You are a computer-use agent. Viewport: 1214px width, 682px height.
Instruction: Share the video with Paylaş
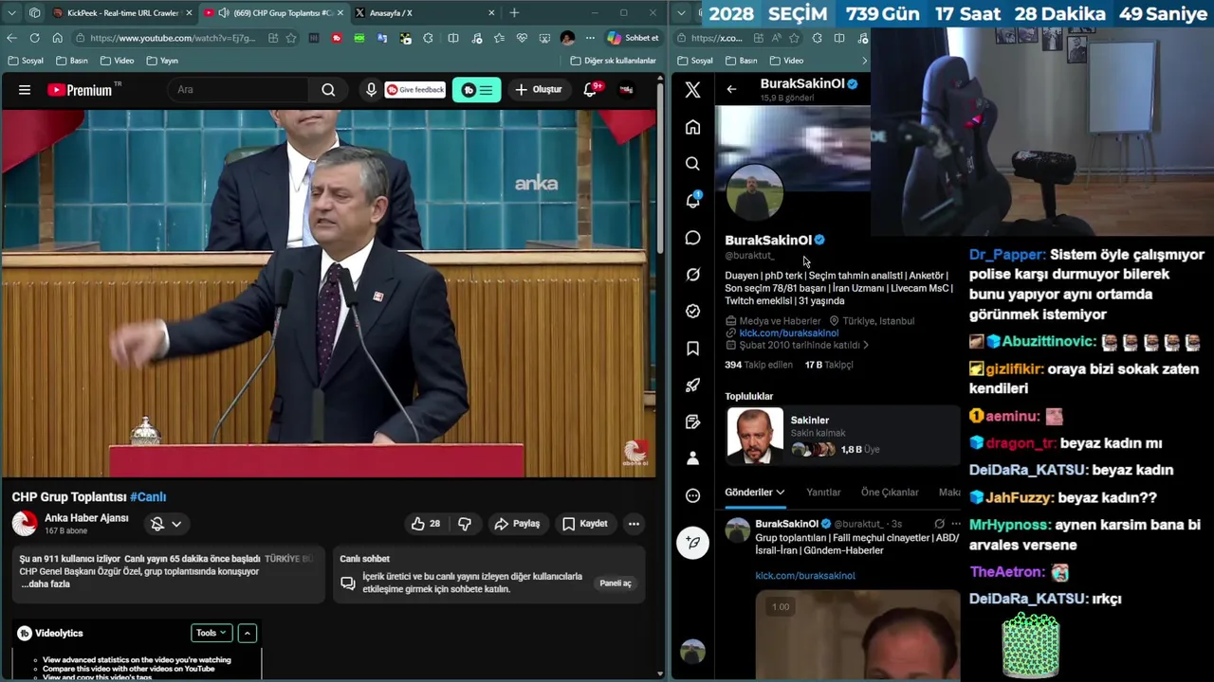(517, 523)
